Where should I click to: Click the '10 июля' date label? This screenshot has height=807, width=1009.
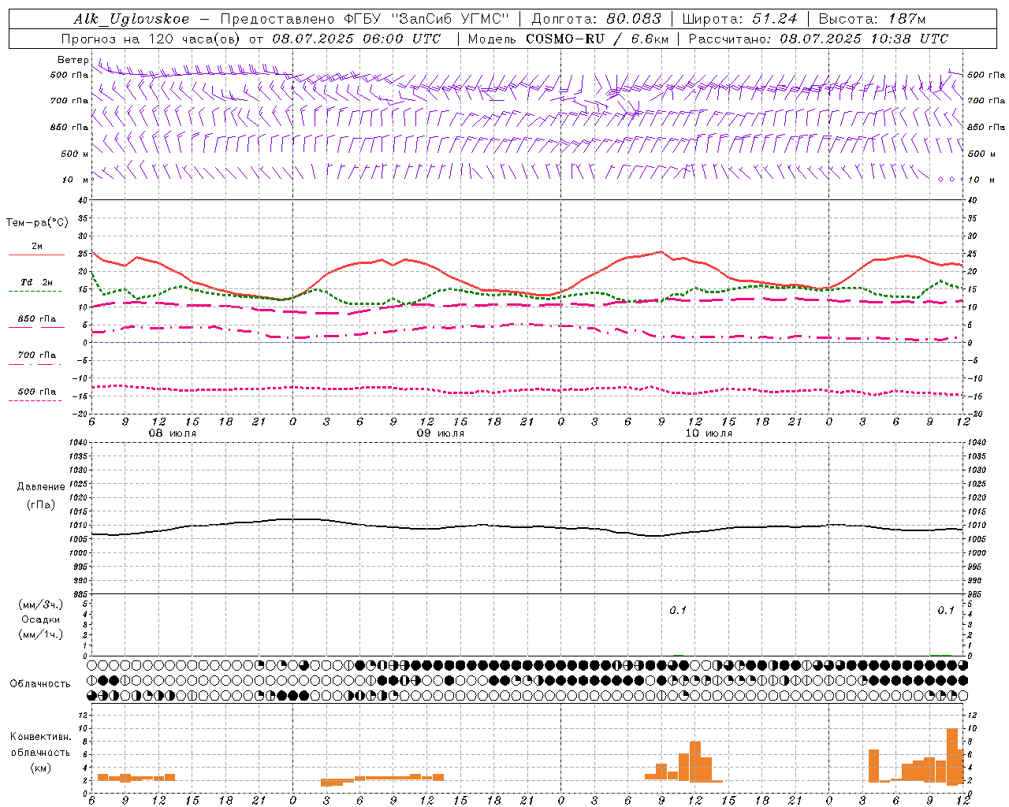[x=709, y=433]
